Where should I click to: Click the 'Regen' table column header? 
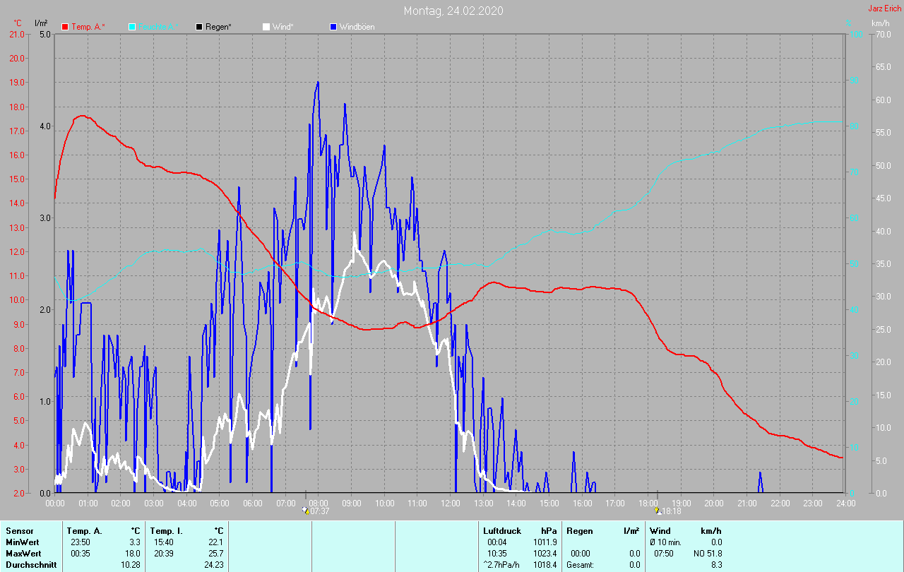(580, 530)
